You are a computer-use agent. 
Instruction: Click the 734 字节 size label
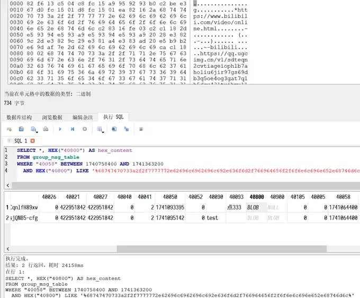pos(14,103)
